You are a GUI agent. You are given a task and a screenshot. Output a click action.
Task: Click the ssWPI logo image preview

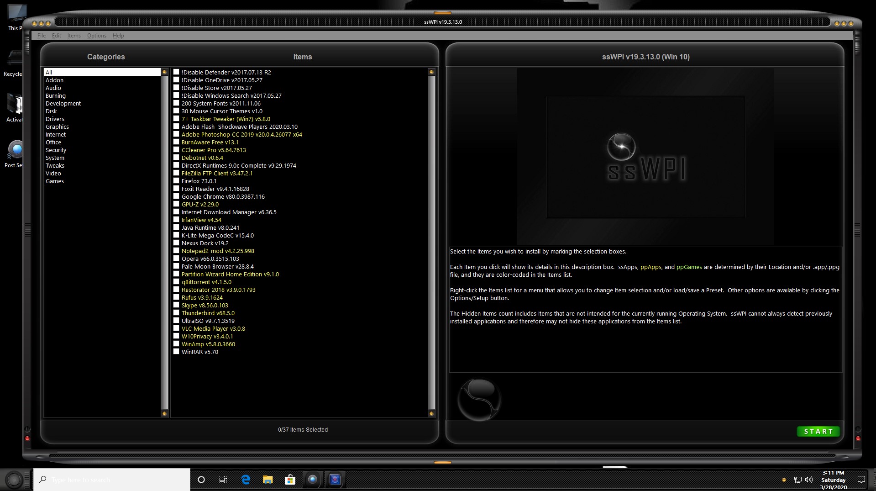[x=645, y=157]
